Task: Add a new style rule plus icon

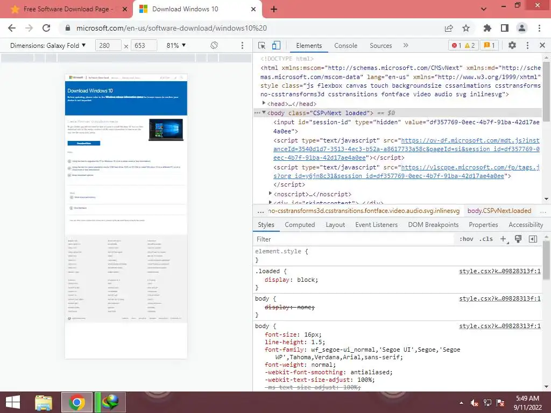Action: (x=504, y=239)
